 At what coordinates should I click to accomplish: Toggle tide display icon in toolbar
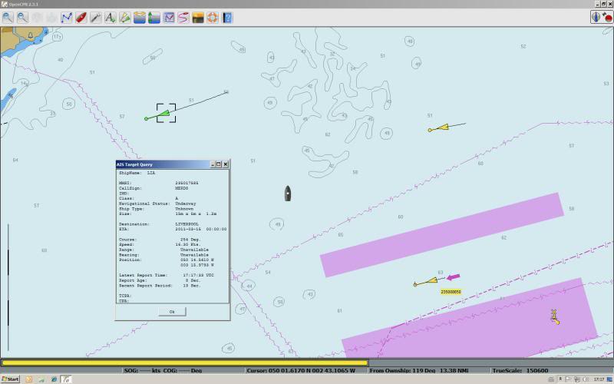(x=140, y=17)
